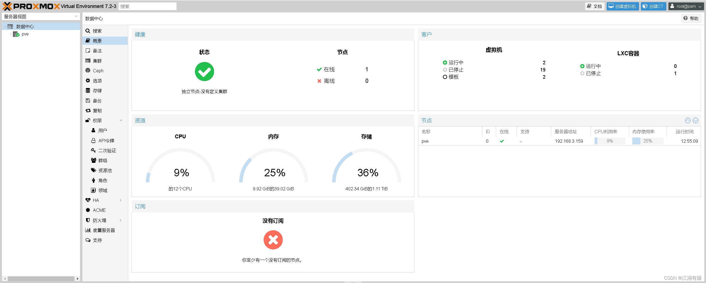Click the storage database icon next to 存储
Screen dimensions: 706x283
[x=88, y=90]
